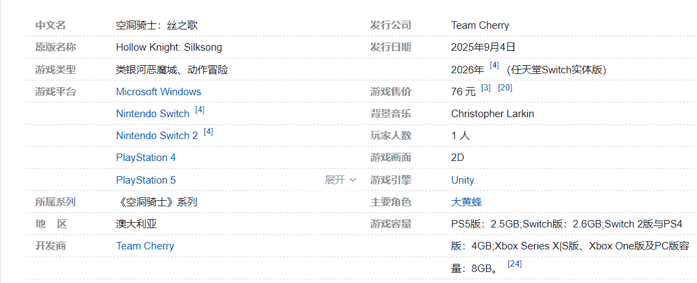
Task: Click the chevron arrow beside 展开
Action: point(353,180)
